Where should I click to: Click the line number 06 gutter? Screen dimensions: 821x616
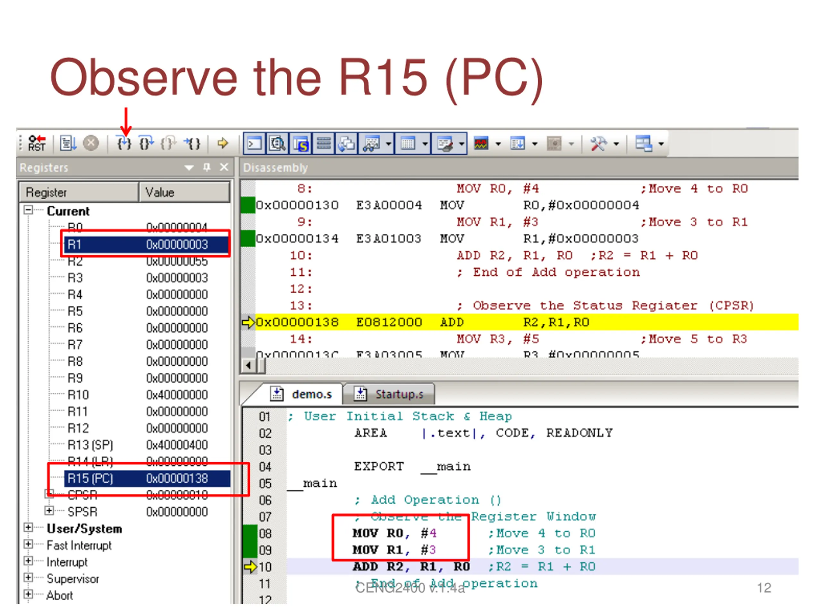pyautogui.click(x=265, y=500)
